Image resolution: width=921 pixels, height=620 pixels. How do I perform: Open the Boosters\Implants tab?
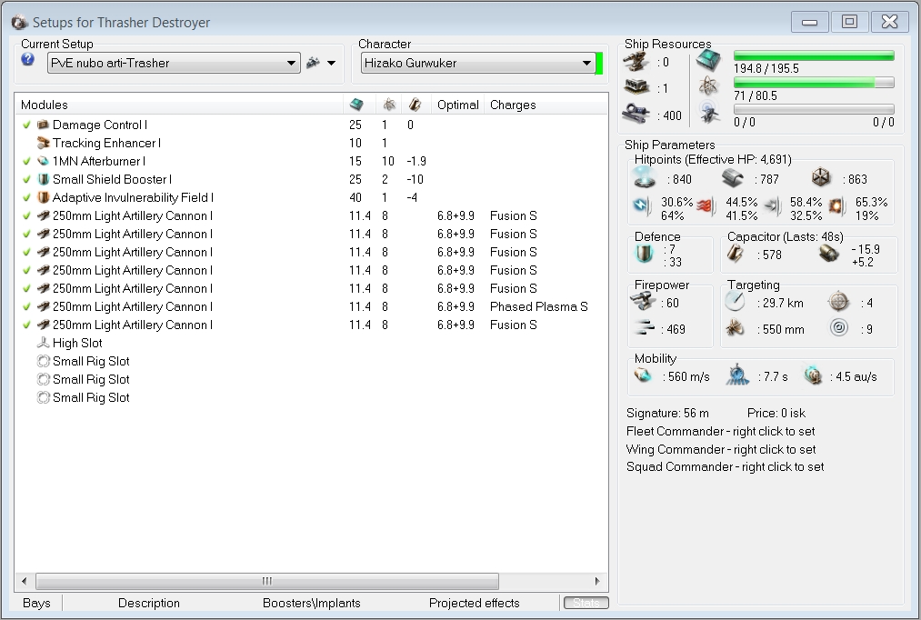click(x=311, y=603)
